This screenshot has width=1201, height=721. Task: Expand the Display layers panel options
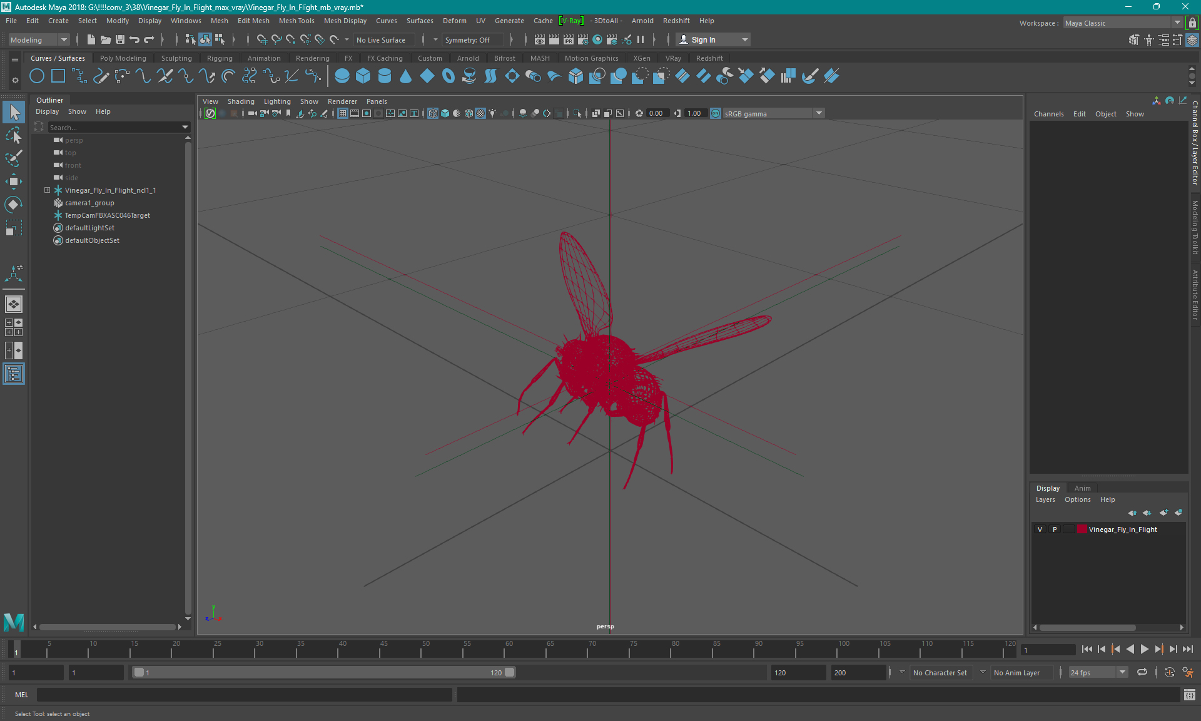pyautogui.click(x=1078, y=499)
